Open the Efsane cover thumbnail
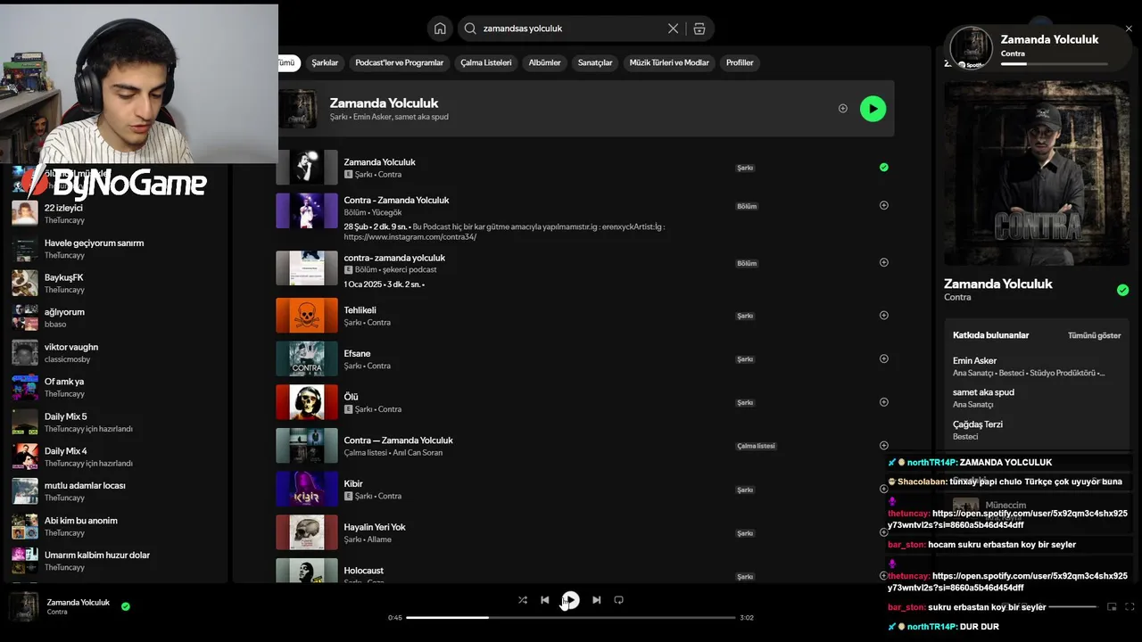 coord(307,358)
